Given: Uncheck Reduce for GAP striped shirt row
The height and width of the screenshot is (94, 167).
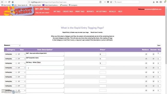Looking at the screenshot, I should [x=146, y=54].
